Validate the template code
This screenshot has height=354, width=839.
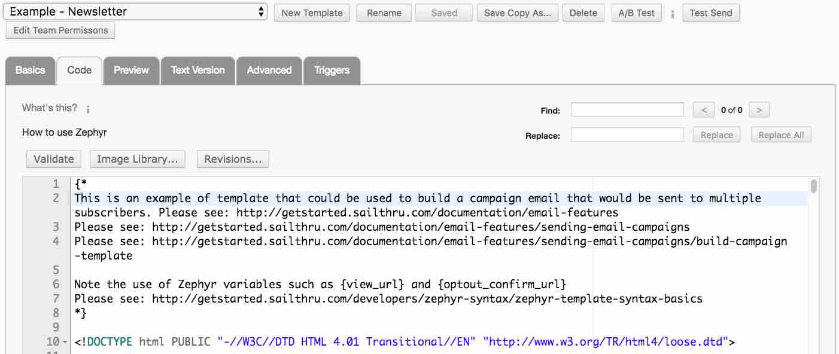tap(53, 158)
